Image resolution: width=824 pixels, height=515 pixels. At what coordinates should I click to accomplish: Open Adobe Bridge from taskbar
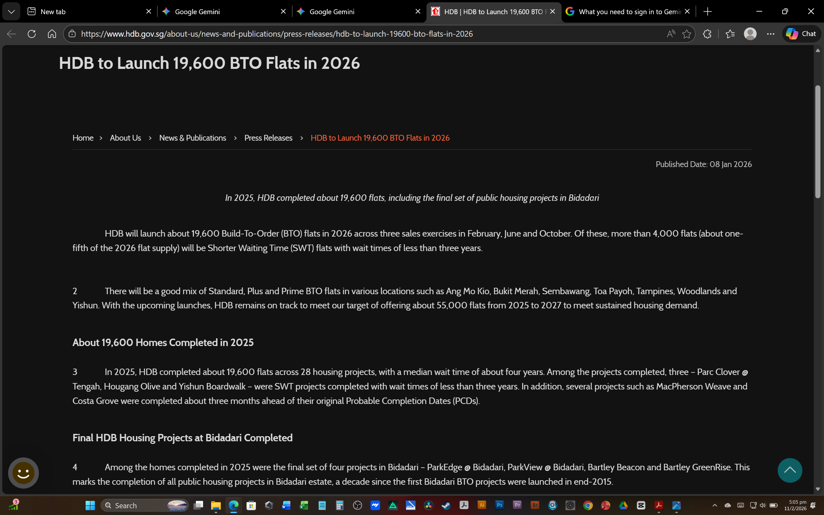coord(535,505)
